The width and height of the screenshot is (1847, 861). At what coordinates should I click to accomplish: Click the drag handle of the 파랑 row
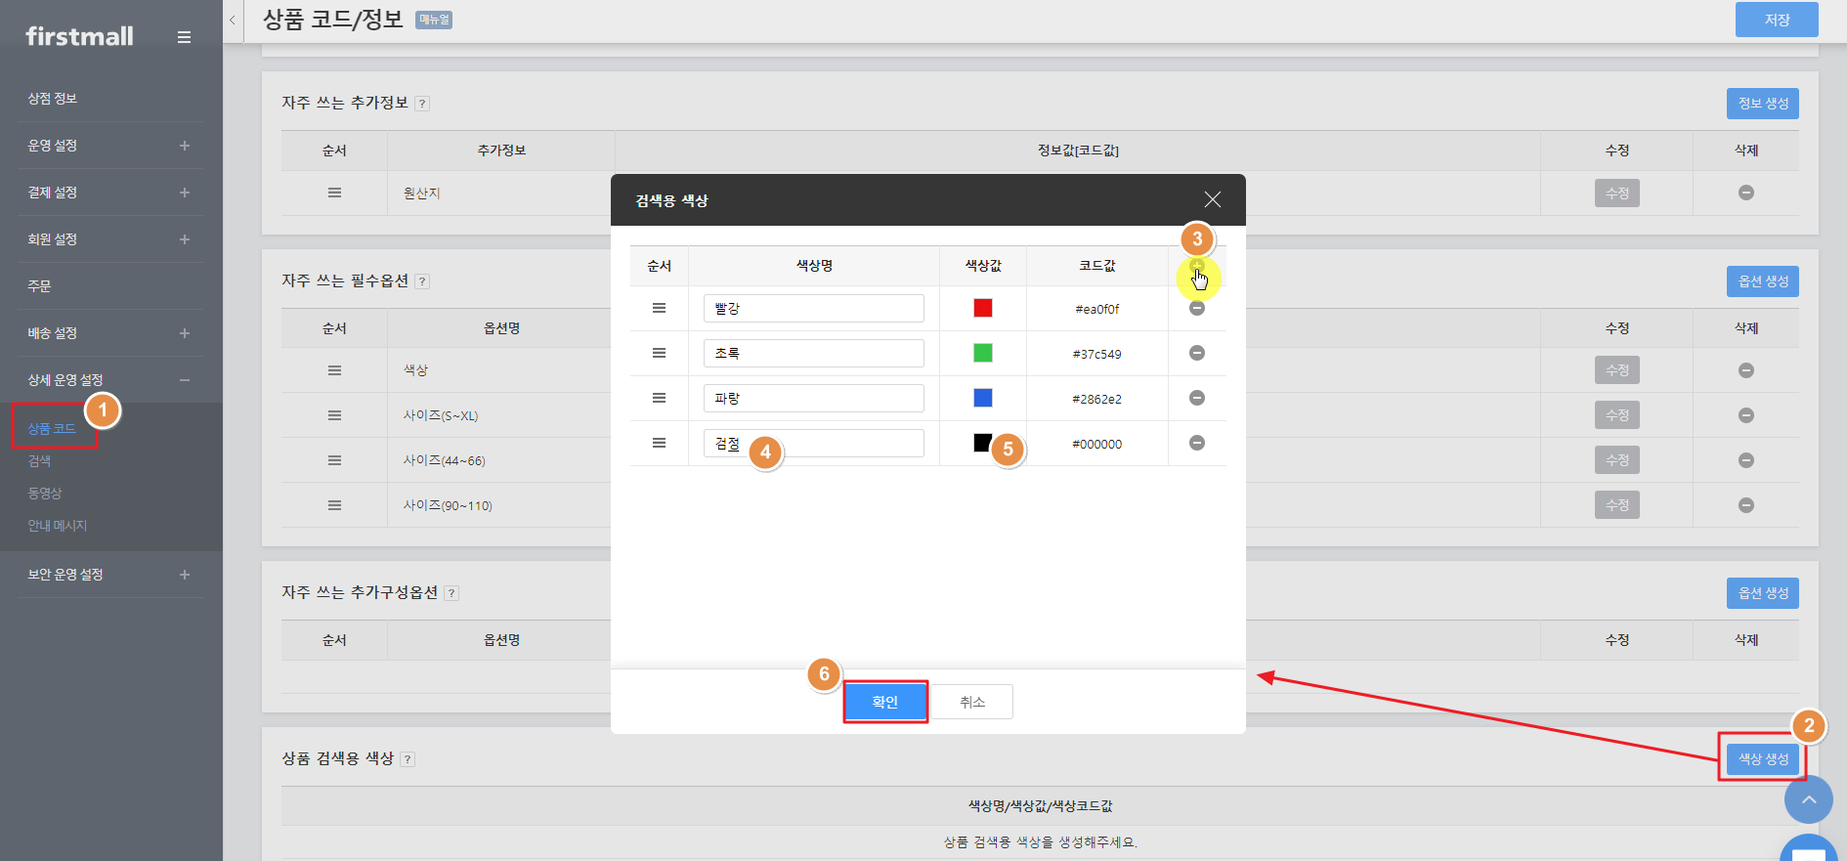click(659, 398)
